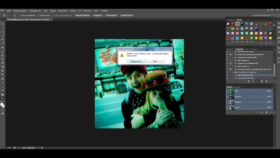The width and height of the screenshot is (280, 158).
Task: Click the 'Подогнать' button
Action: pyautogui.click(x=98, y=16)
